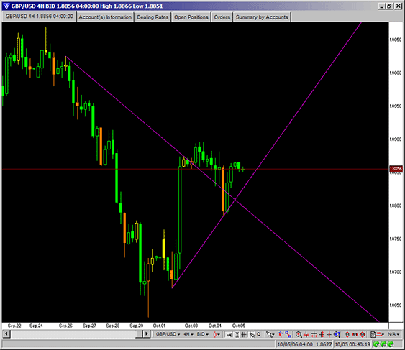405x350 pixels.
Task: Open the candlestick chart type selector
Action: pyautogui.click(x=217, y=334)
